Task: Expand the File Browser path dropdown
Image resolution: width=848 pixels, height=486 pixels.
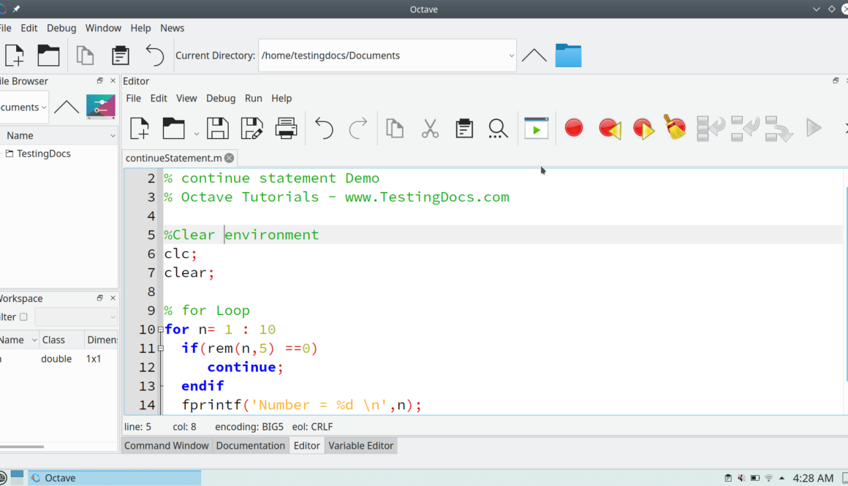Action: click(x=44, y=107)
